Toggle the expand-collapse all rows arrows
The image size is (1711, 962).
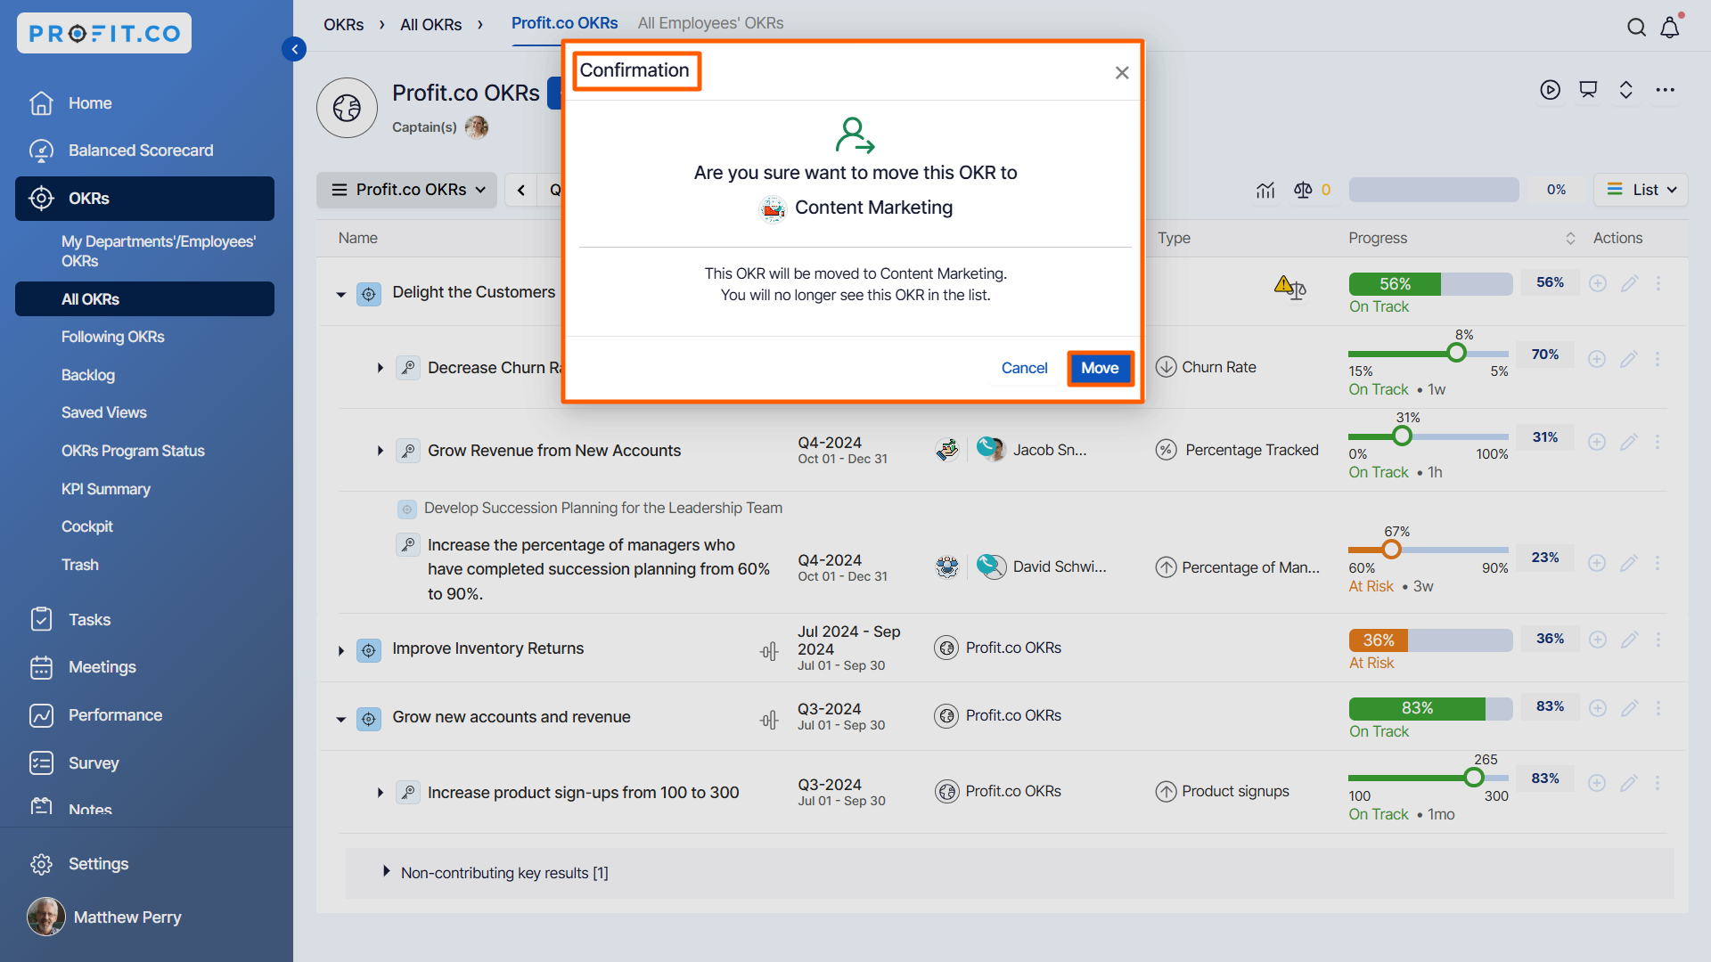1625,90
